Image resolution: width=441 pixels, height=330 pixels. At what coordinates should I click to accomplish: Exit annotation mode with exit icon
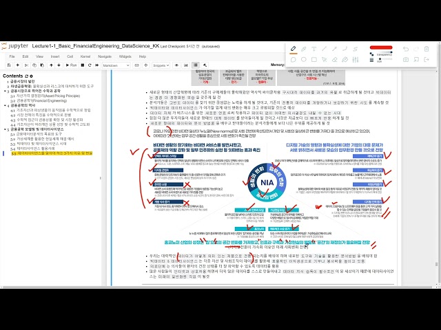(x=427, y=60)
